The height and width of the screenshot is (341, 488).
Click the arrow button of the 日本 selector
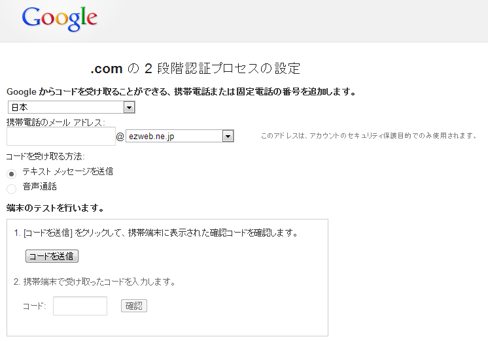129,108
